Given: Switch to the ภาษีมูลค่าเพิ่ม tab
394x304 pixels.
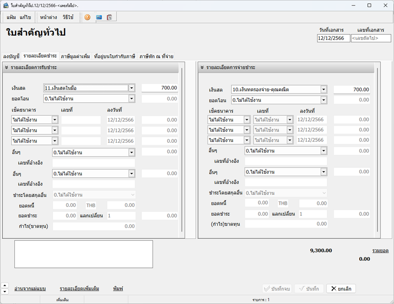Looking at the screenshot, I should click(75, 56).
